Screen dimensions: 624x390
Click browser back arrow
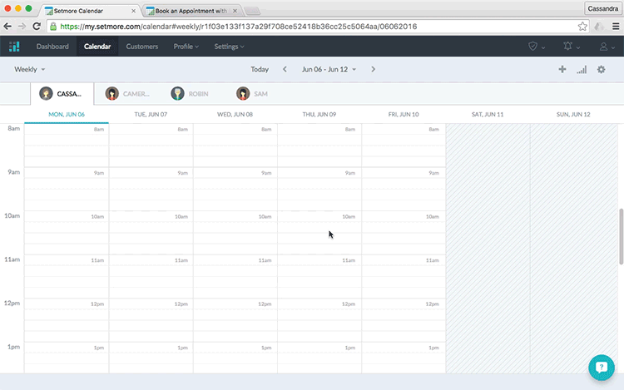tap(7, 27)
